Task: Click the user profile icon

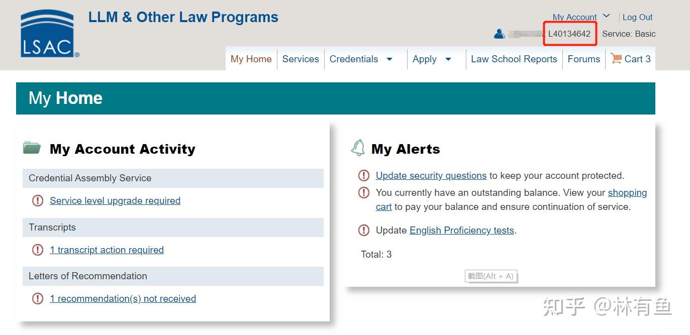Action: click(x=499, y=34)
